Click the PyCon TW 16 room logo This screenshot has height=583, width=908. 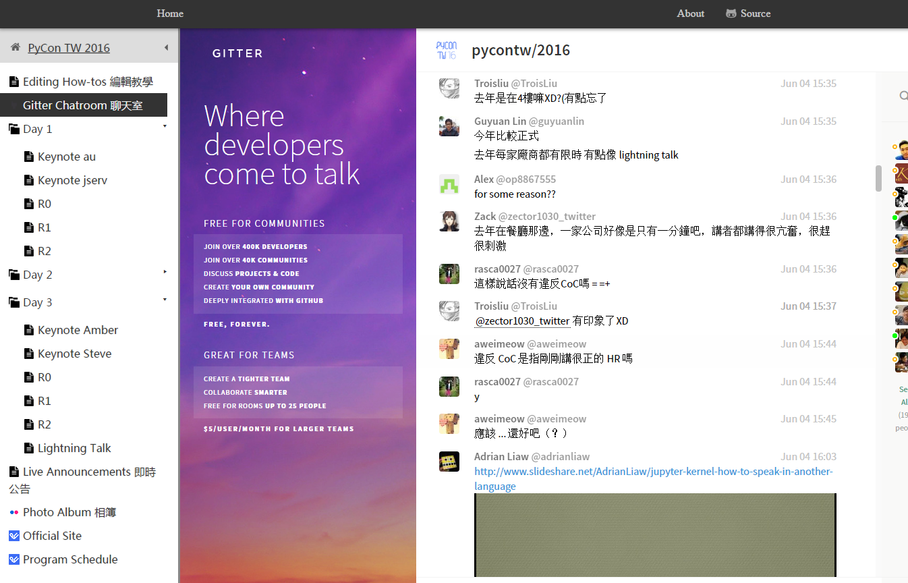(447, 50)
